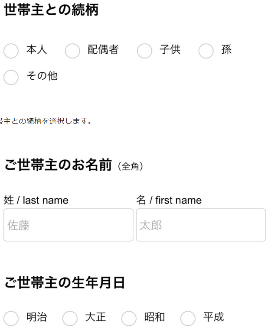Click the 世帯主との続柄 heading

pos(51,10)
